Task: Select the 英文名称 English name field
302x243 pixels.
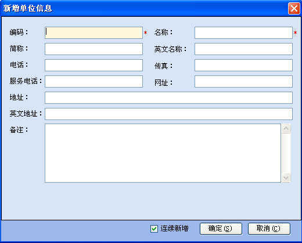Action: (243, 49)
